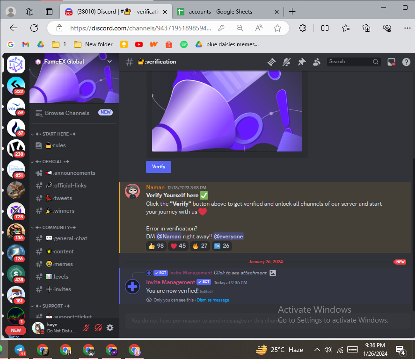The width and height of the screenshot is (415, 359).
Task: Open Browse Channels
Action: coord(74,113)
